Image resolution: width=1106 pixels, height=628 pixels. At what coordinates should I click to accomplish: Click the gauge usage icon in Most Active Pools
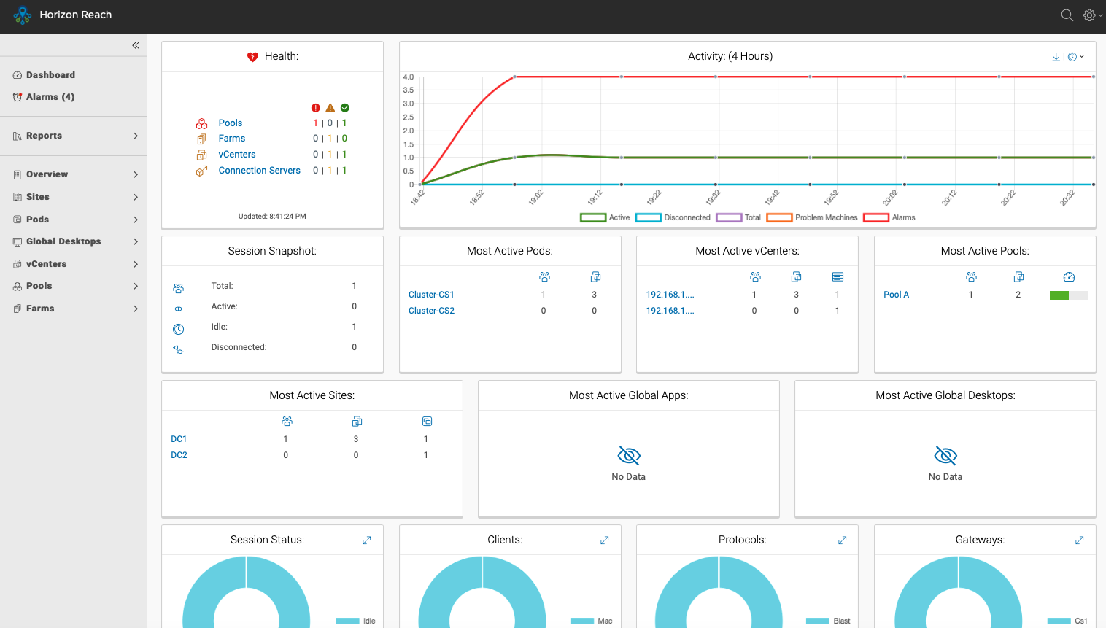click(1070, 277)
